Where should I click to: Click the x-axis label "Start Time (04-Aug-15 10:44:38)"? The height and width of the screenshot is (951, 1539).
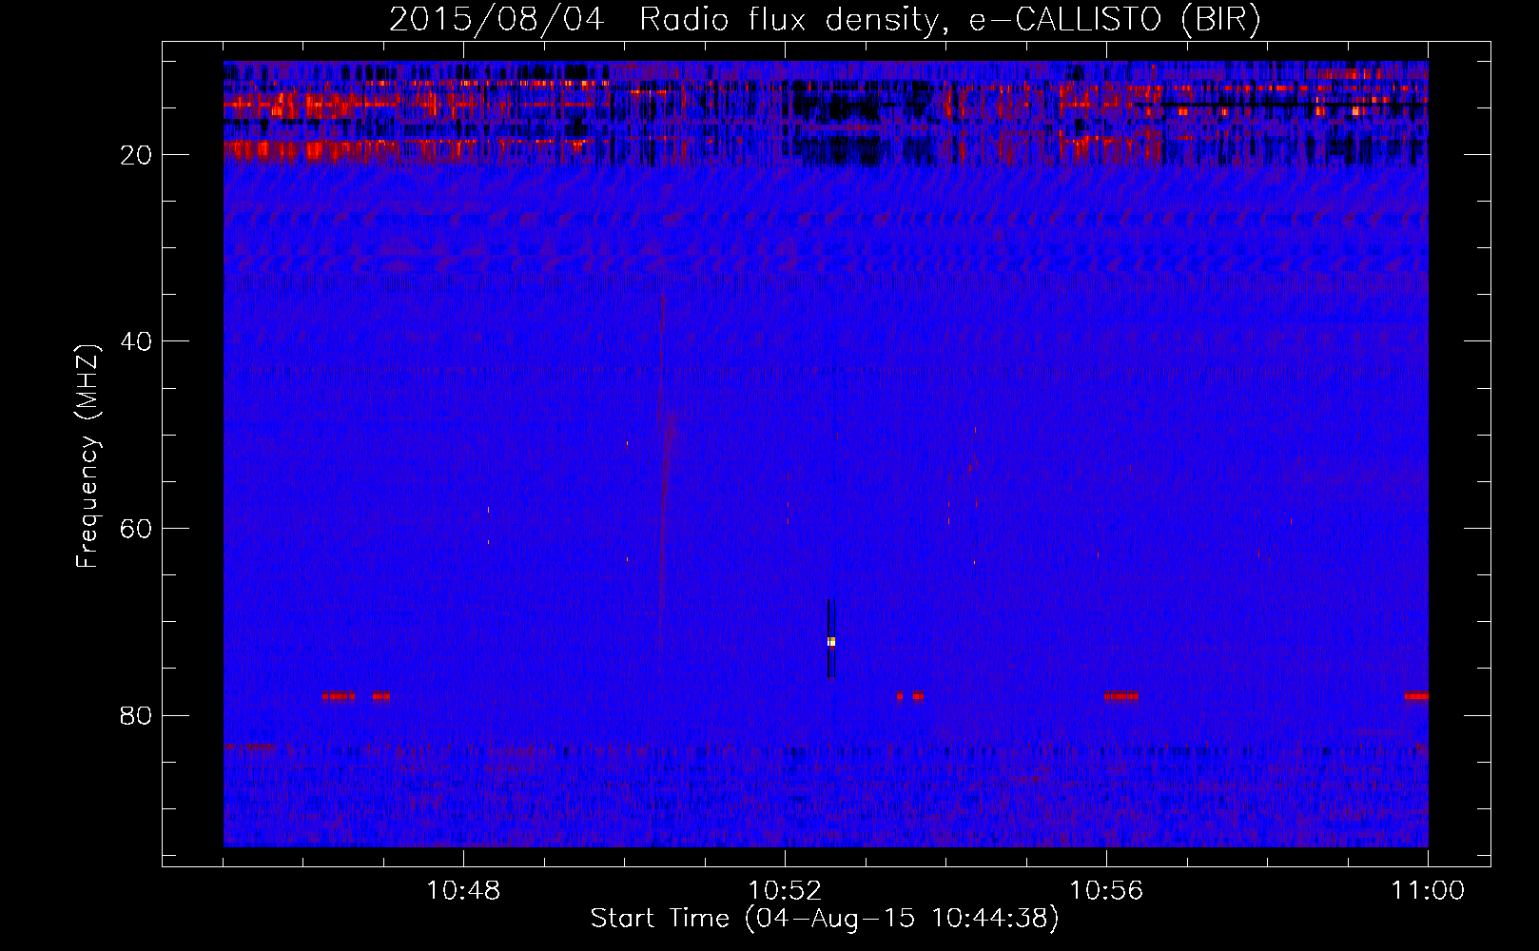click(825, 919)
